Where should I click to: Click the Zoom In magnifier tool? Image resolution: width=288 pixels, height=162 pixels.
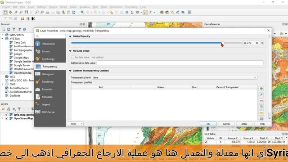tap(16, 12)
